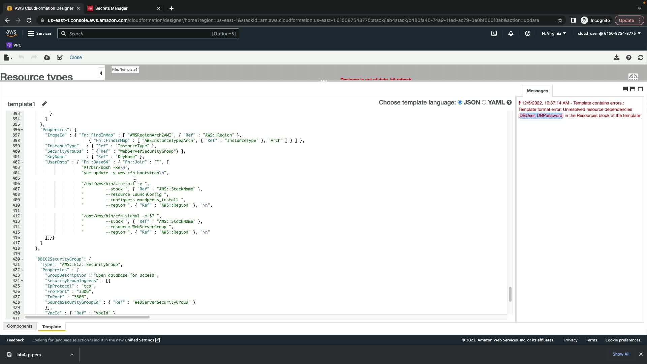The width and height of the screenshot is (647, 364).
Task: Click the Close link in toolbar
Action: coord(75,57)
